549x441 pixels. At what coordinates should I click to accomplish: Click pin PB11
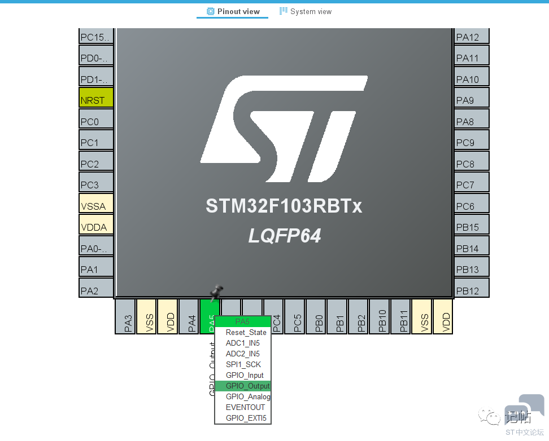pos(401,316)
